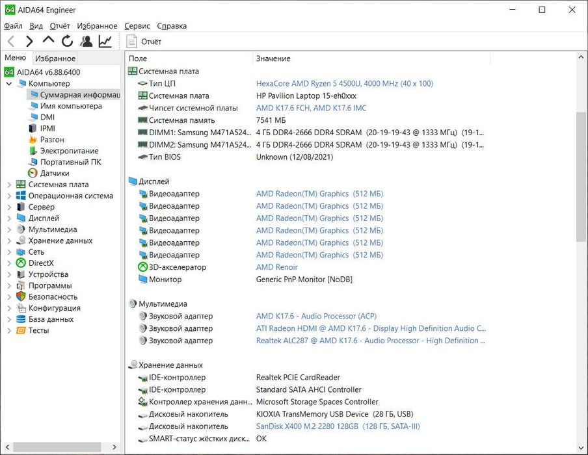Screen dimensions: 588x455
Task: Expand the Системная плата tree node
Action: click(x=9, y=185)
